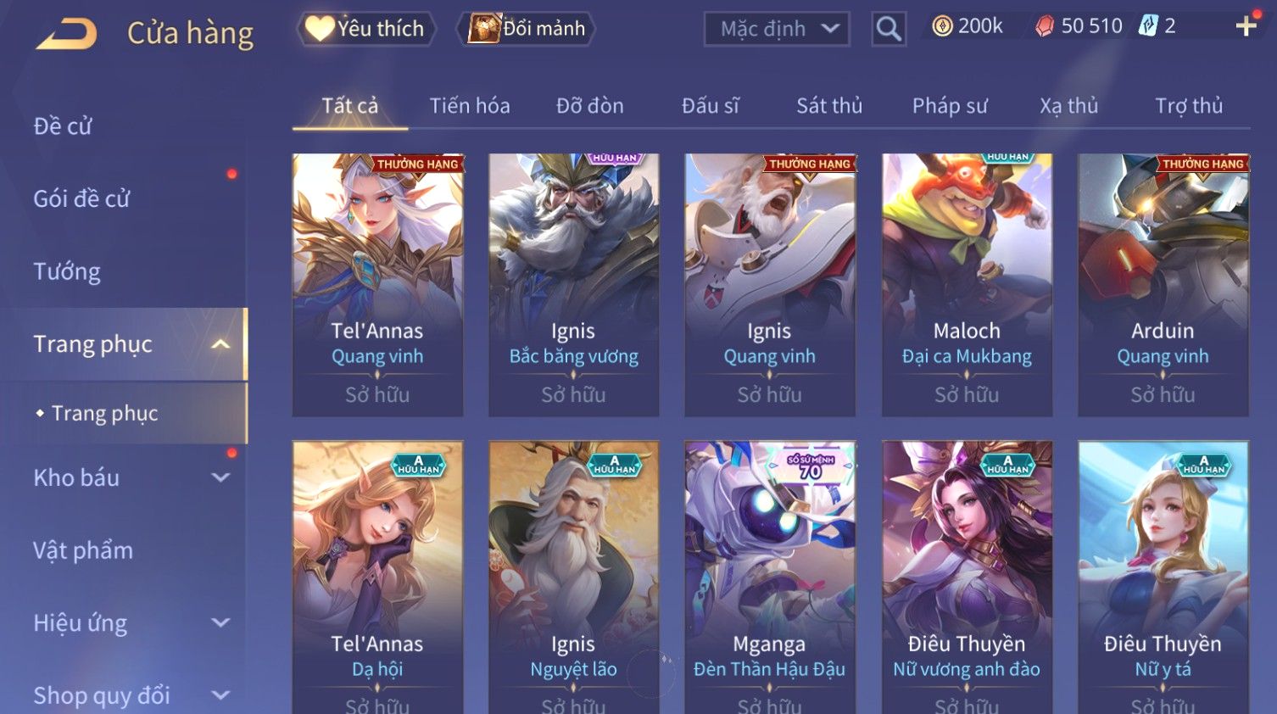The width and height of the screenshot is (1277, 714).
Task: Open the Ignis Bắc băng vương skin card
Action: pos(574,285)
